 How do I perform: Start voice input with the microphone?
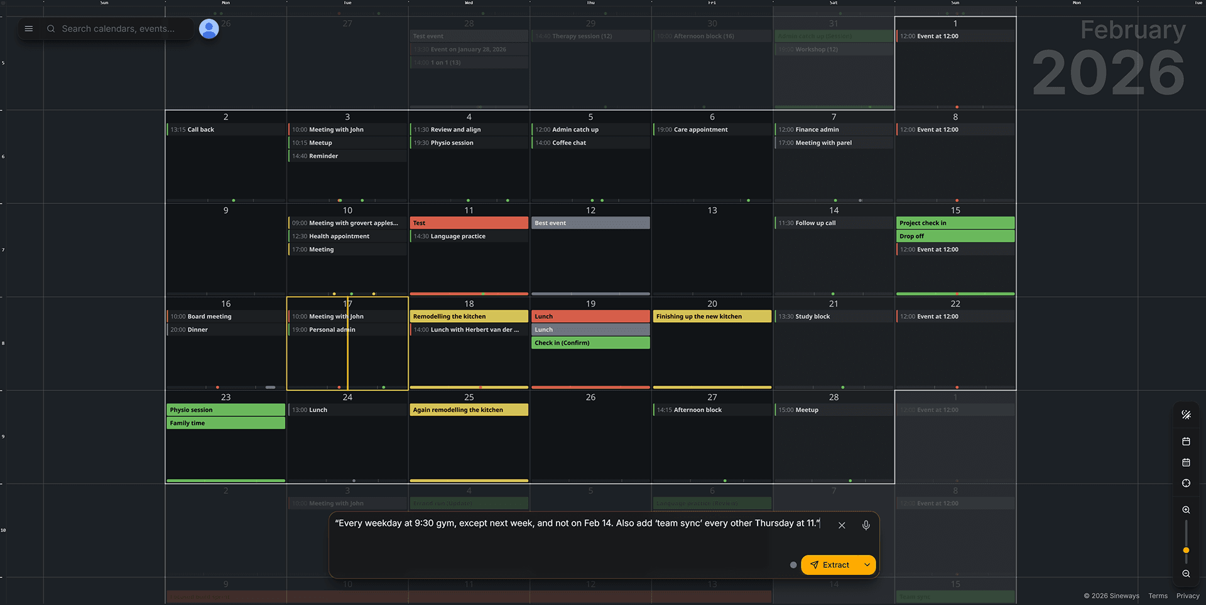(866, 525)
